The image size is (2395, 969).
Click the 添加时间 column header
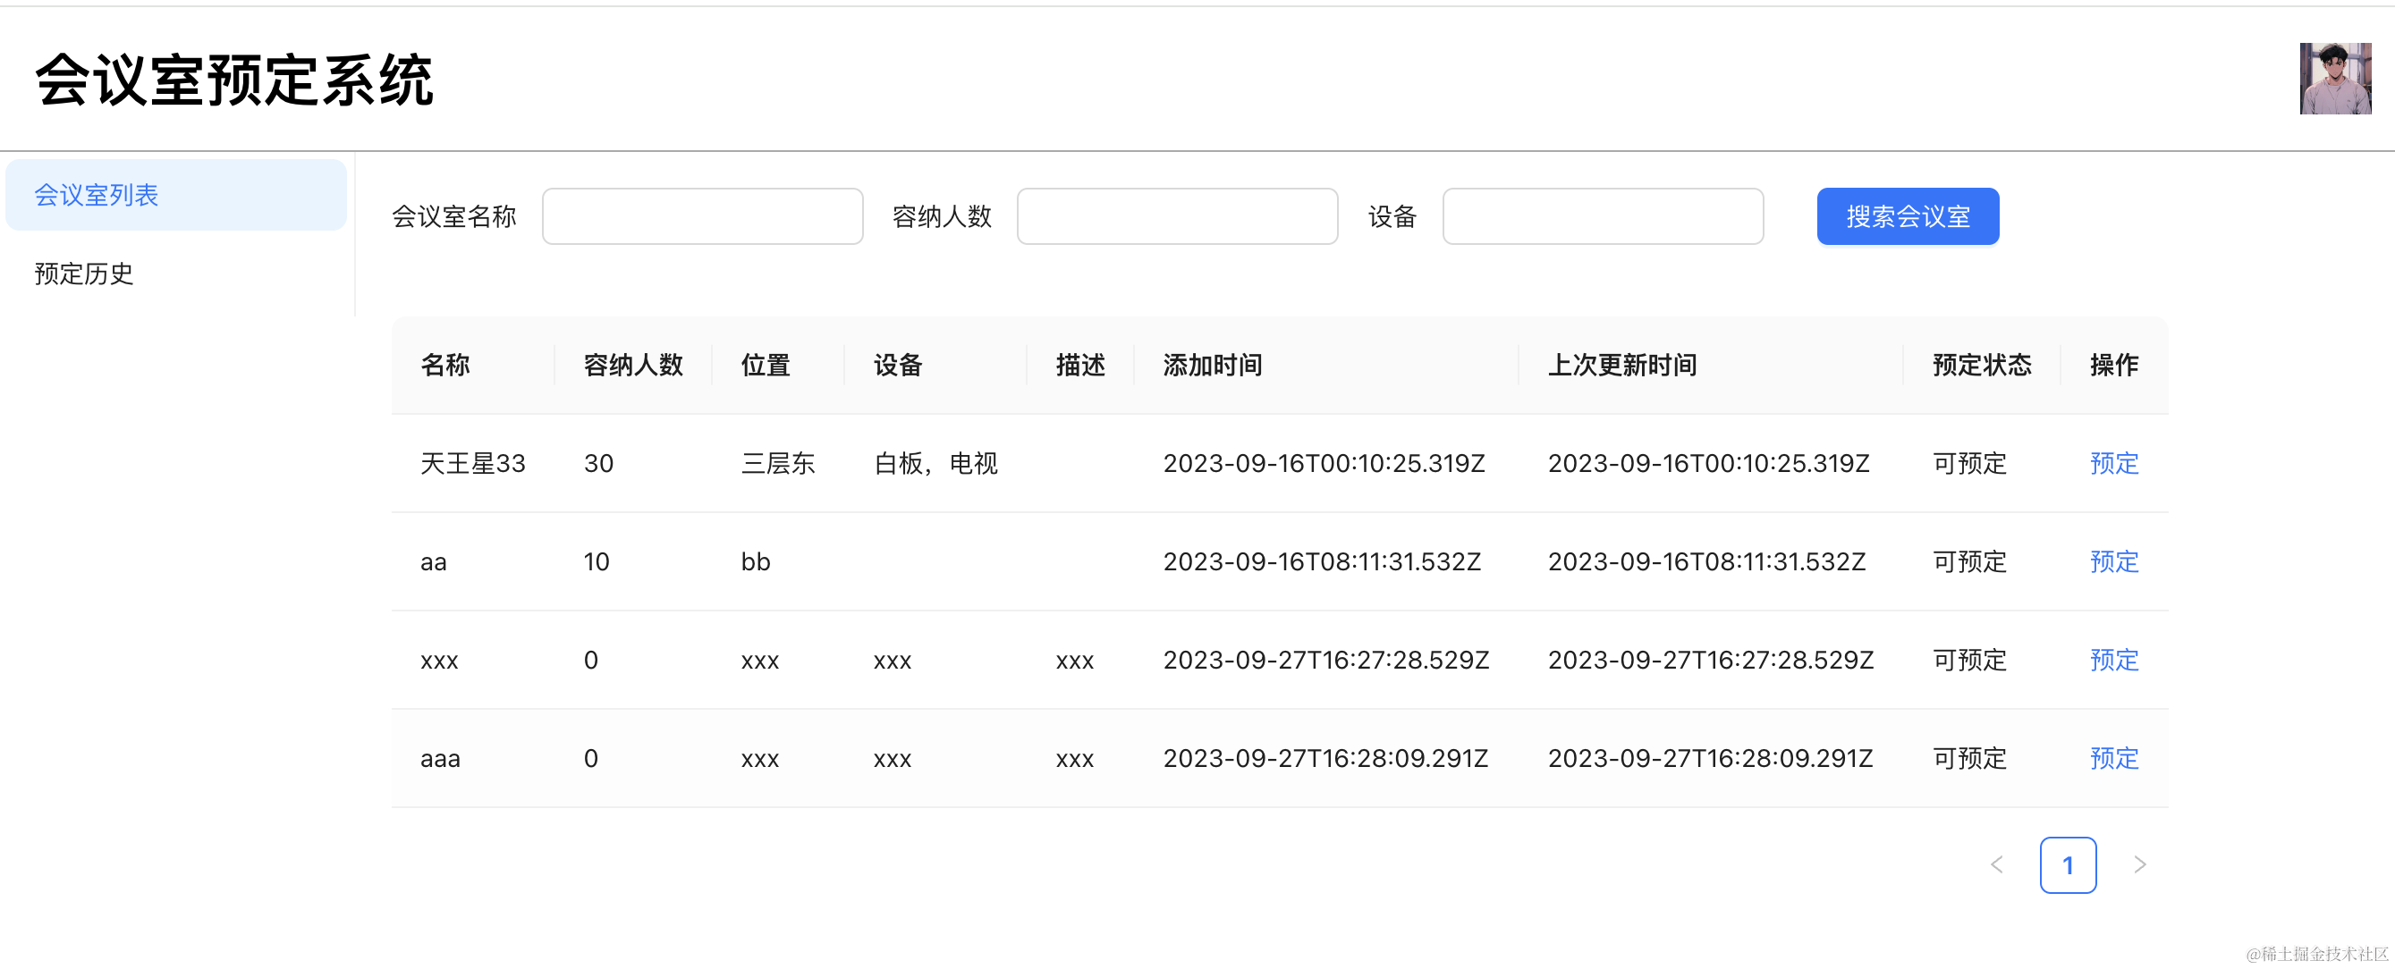pyautogui.click(x=1213, y=365)
